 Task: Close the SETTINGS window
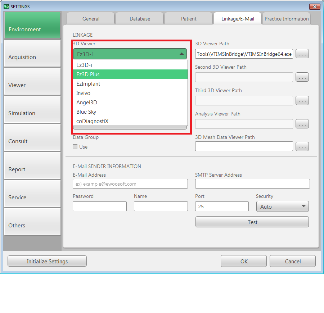click(315, 6)
